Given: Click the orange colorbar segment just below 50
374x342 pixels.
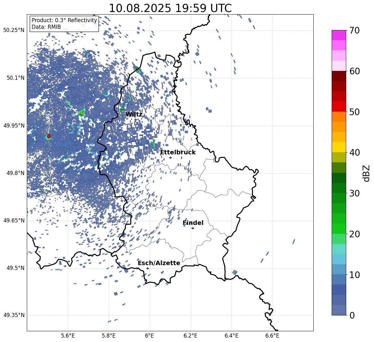Looking at the screenshot, I should click(x=339, y=117).
